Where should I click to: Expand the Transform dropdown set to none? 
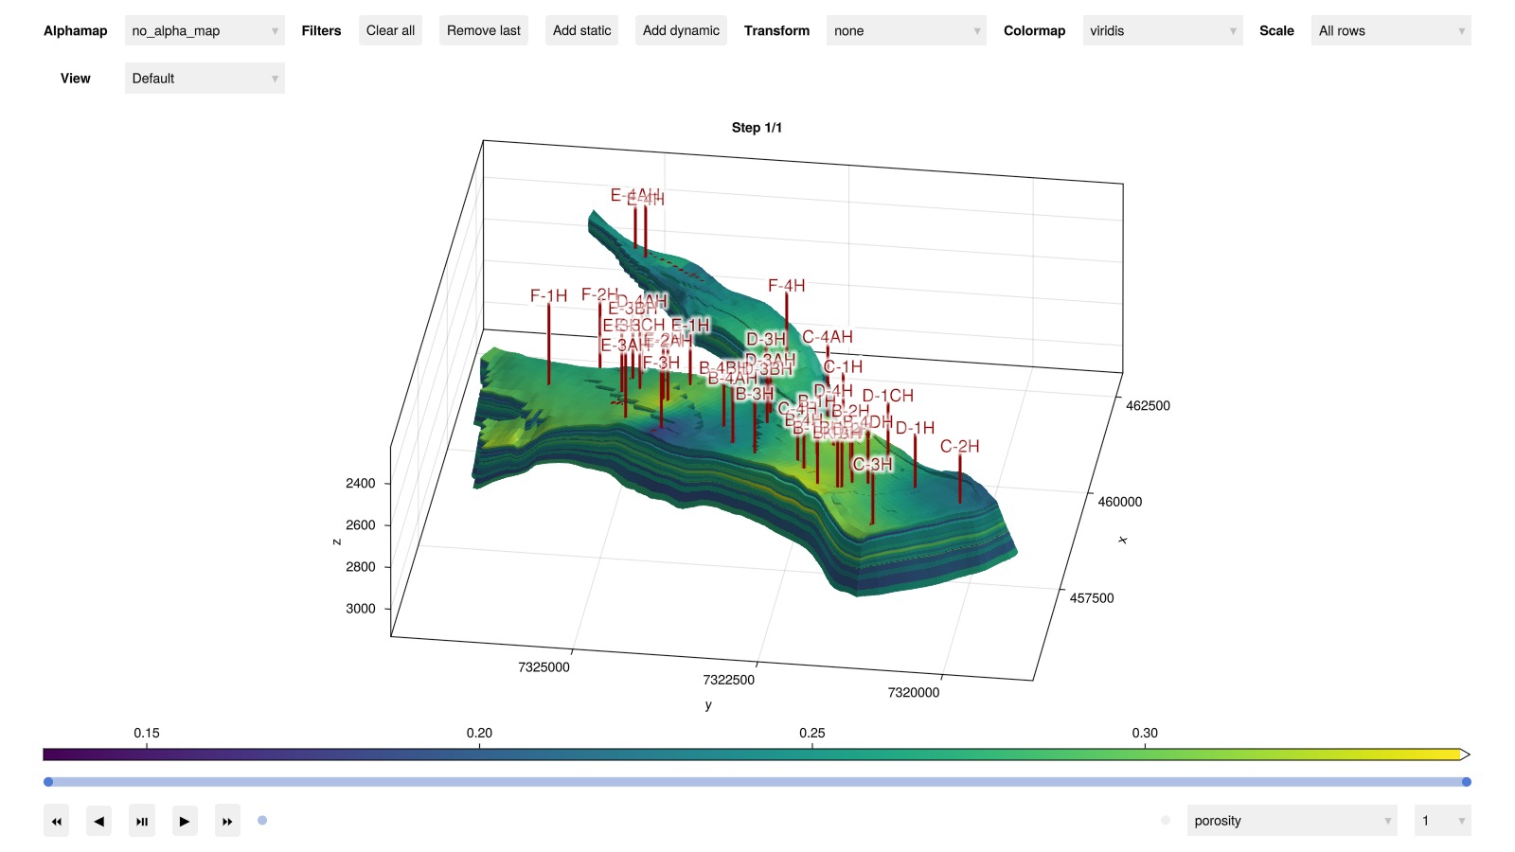click(905, 31)
